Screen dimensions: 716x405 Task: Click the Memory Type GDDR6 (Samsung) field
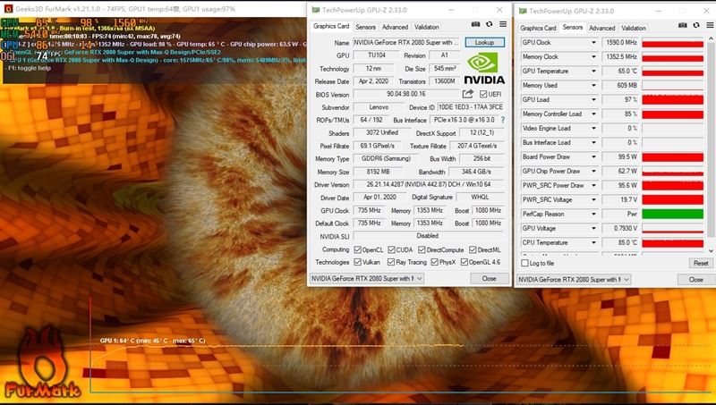click(x=386, y=159)
